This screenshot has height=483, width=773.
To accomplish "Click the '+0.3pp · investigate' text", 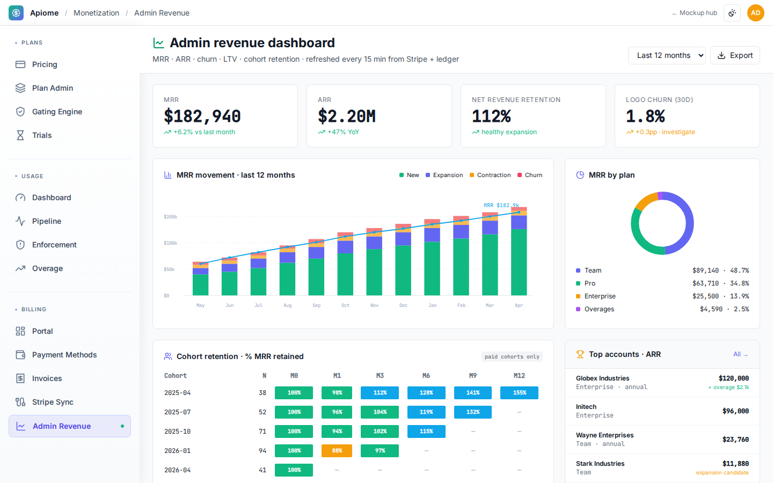I will [665, 132].
